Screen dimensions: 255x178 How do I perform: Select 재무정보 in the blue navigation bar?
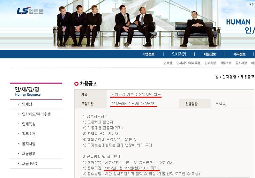tap(239, 54)
